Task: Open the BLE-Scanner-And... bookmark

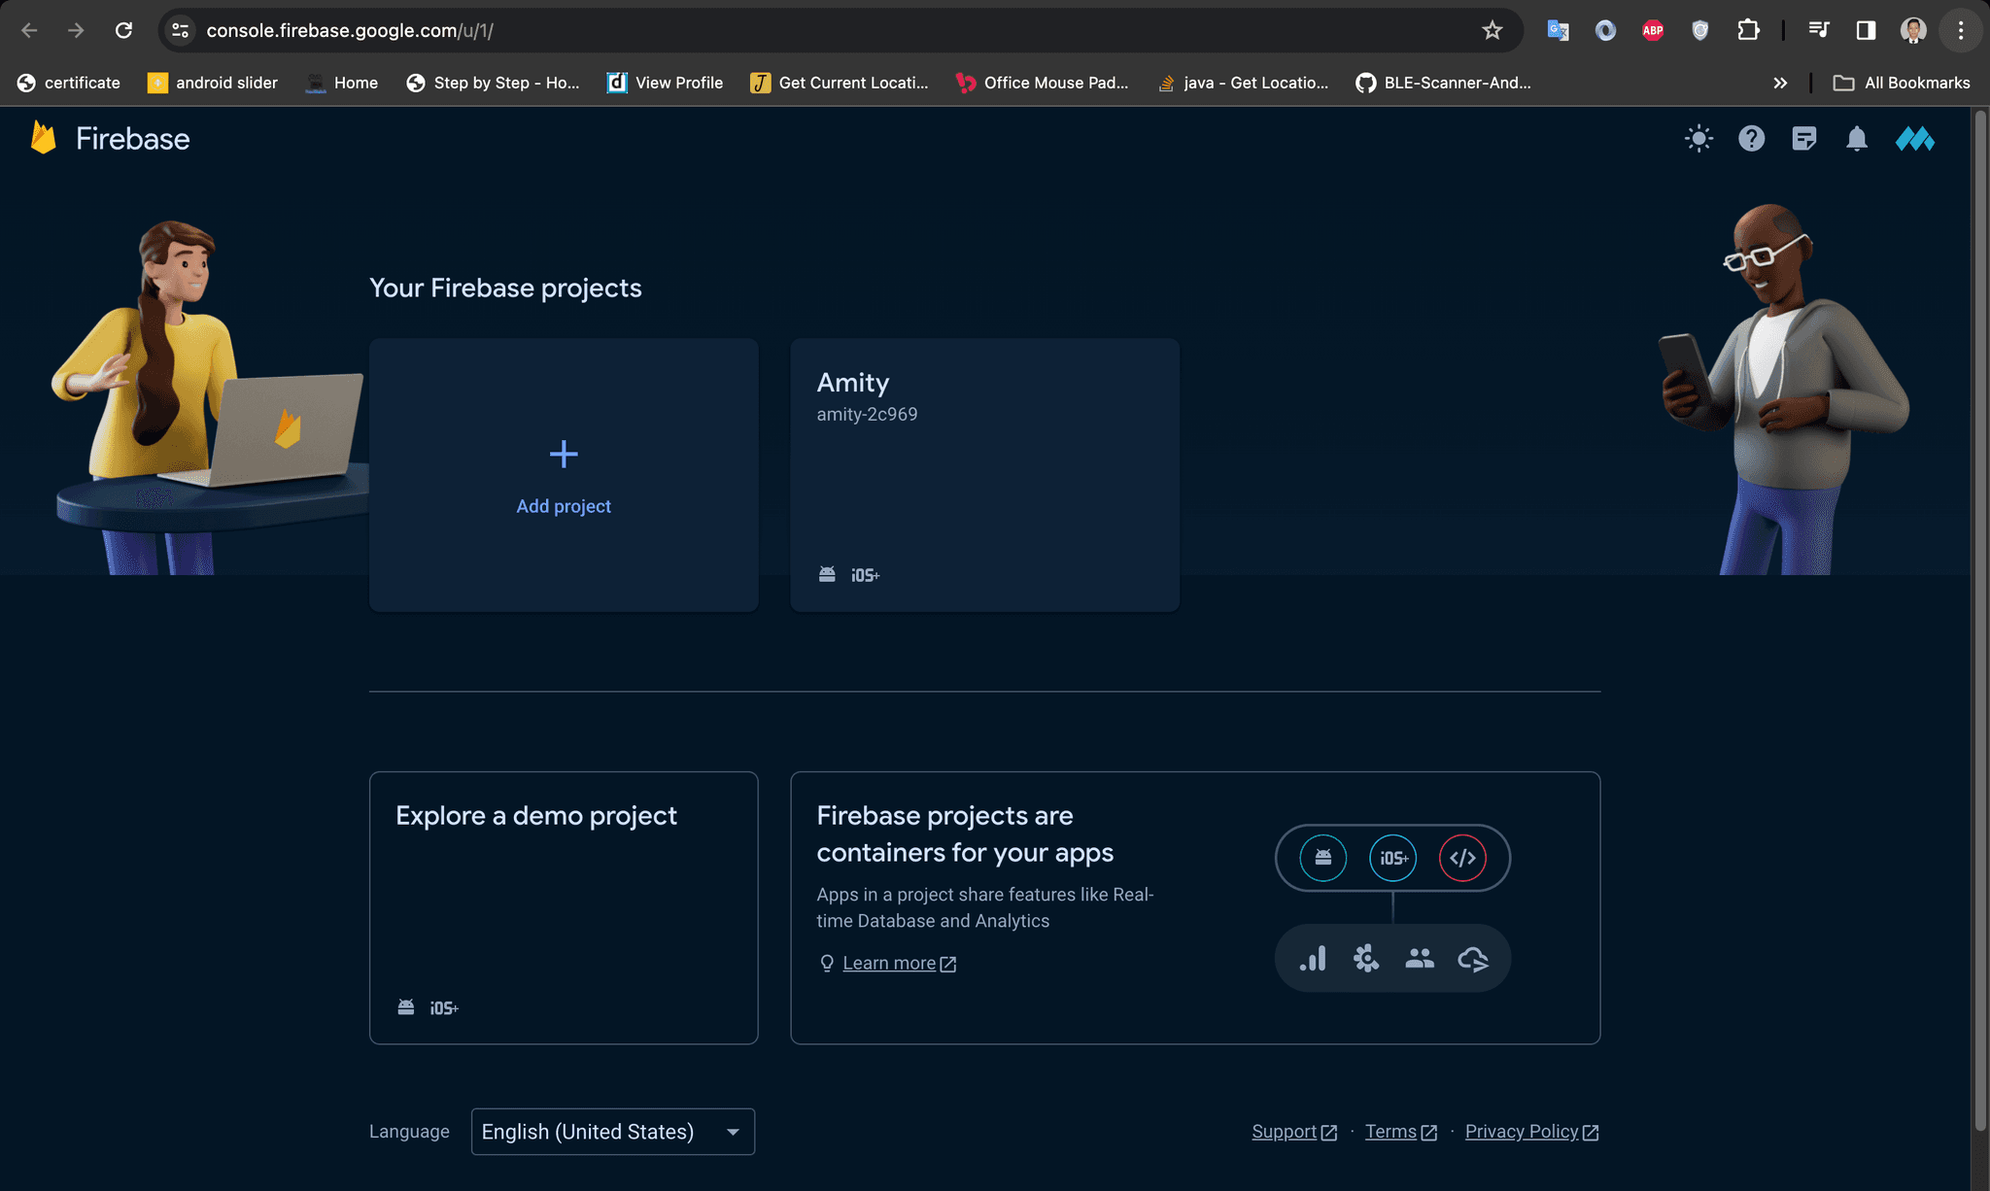Action: point(1443,83)
